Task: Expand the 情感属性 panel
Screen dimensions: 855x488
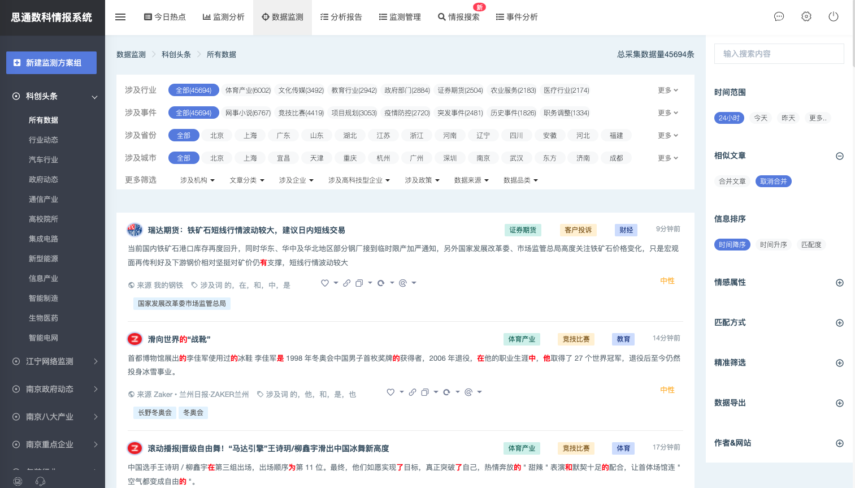Action: pos(840,282)
